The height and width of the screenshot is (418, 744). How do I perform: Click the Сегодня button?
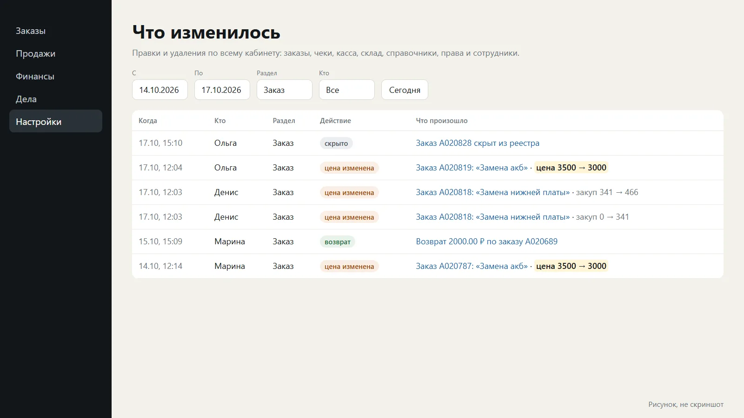[405, 90]
